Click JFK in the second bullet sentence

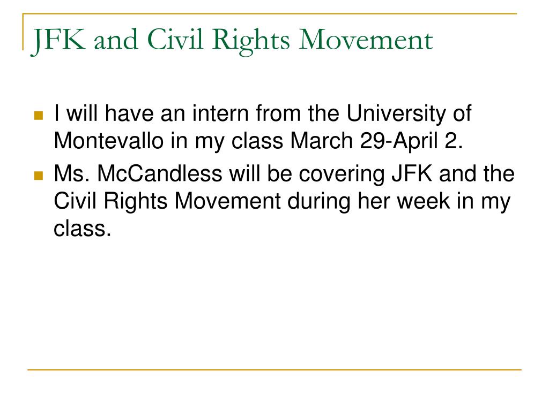point(412,173)
